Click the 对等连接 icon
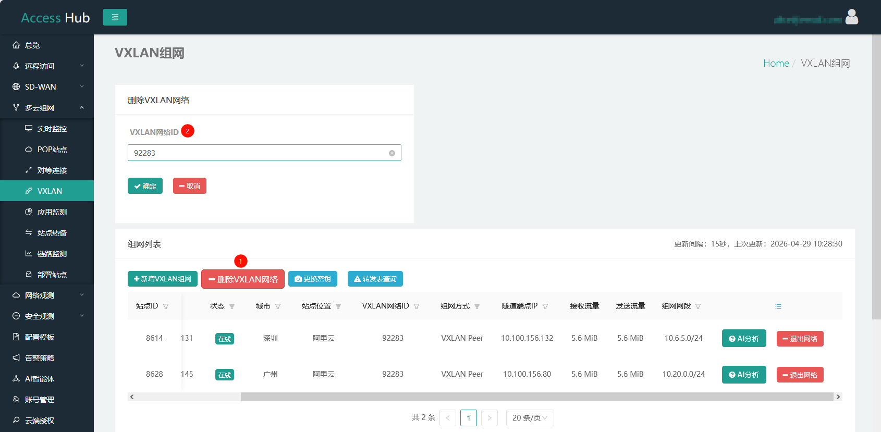 click(x=29, y=170)
